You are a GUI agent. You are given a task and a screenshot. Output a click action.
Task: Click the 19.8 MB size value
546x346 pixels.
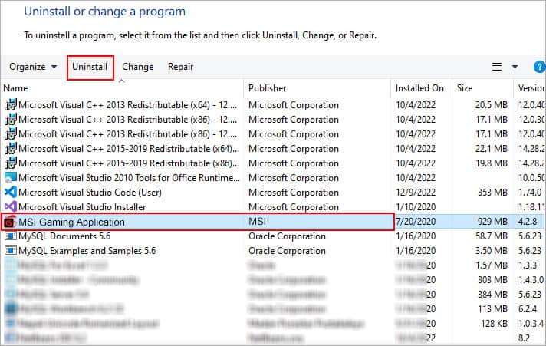pos(492,163)
